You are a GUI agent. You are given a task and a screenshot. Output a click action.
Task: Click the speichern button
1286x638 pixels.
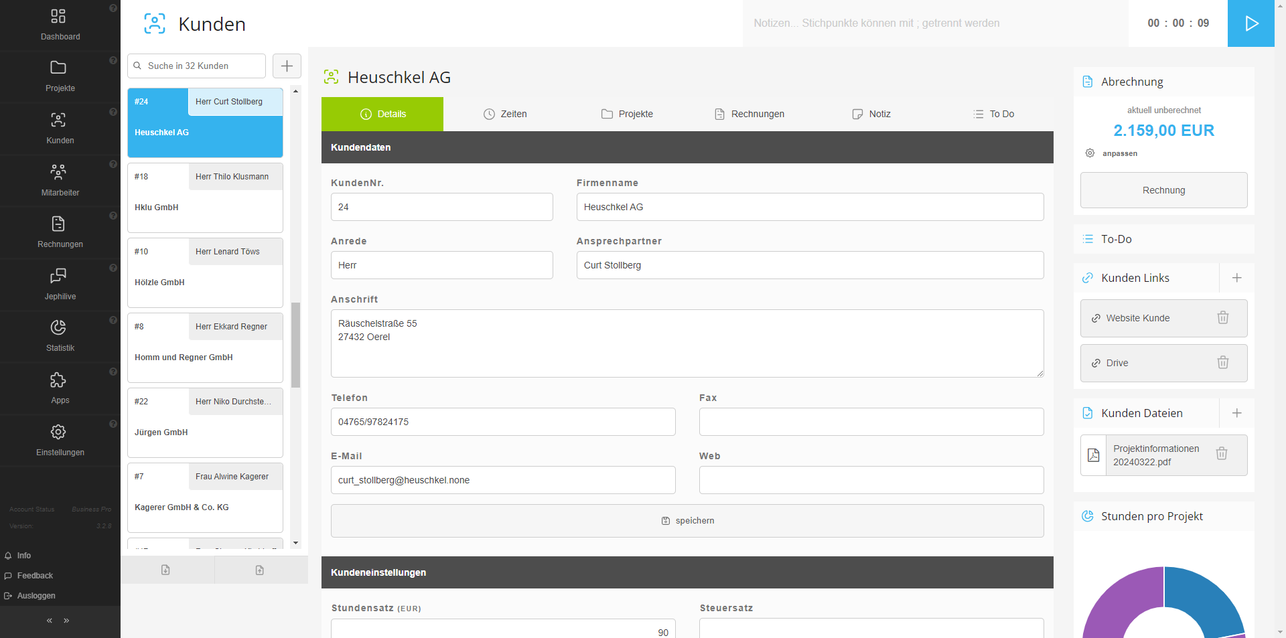[687, 521]
